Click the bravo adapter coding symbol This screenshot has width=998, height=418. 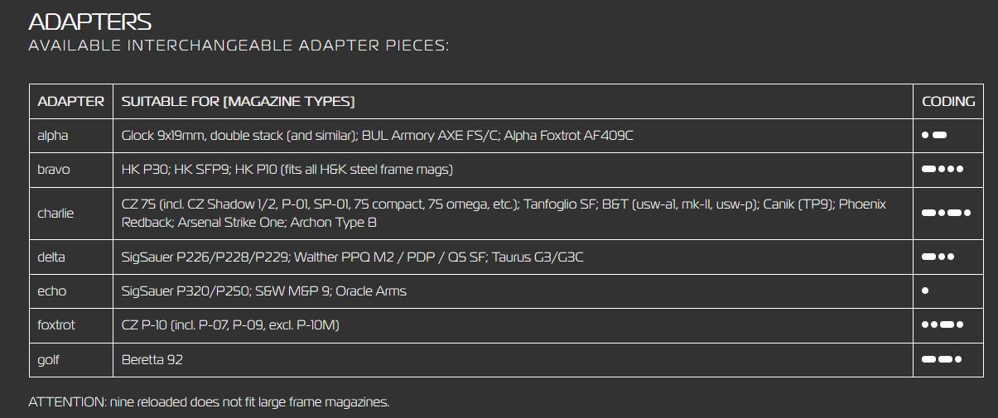pos(942,170)
